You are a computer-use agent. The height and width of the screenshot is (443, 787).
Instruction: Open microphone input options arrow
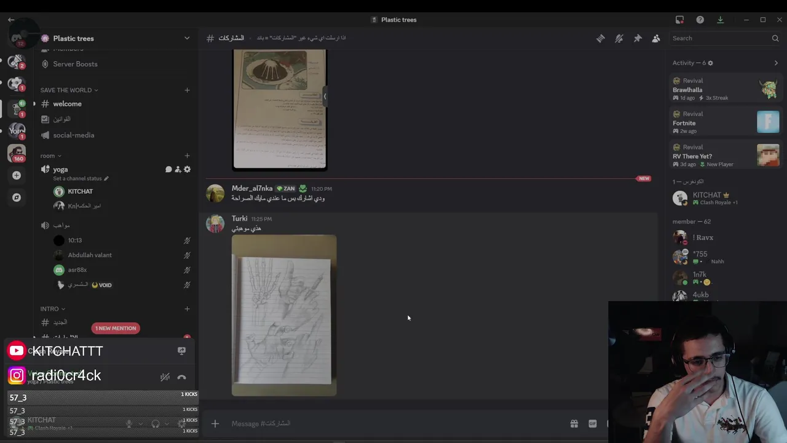coord(140,423)
